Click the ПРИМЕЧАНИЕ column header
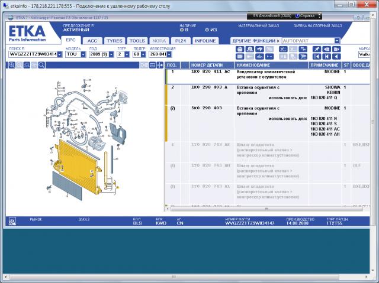The height and width of the screenshot is (283, 379). pos(325,65)
